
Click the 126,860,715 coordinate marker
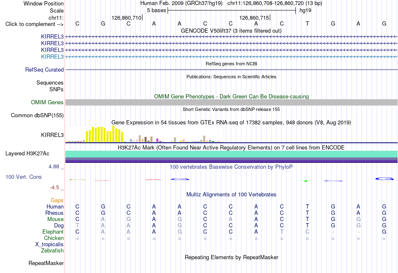coord(254,18)
